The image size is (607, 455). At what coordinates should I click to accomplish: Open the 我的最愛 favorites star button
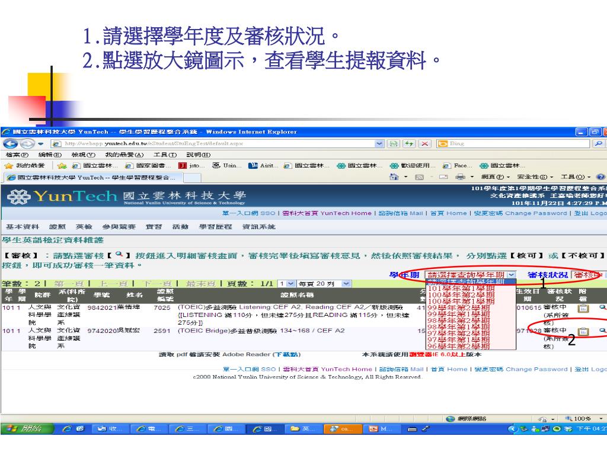click(24, 166)
